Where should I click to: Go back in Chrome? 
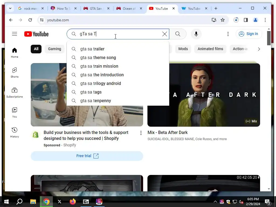11,20
